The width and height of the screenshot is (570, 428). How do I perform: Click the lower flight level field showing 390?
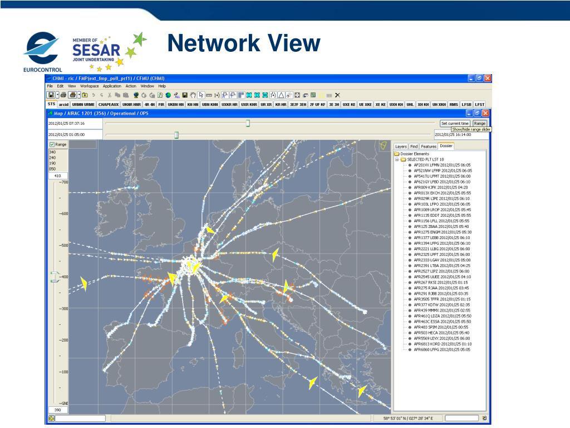[x=58, y=410]
